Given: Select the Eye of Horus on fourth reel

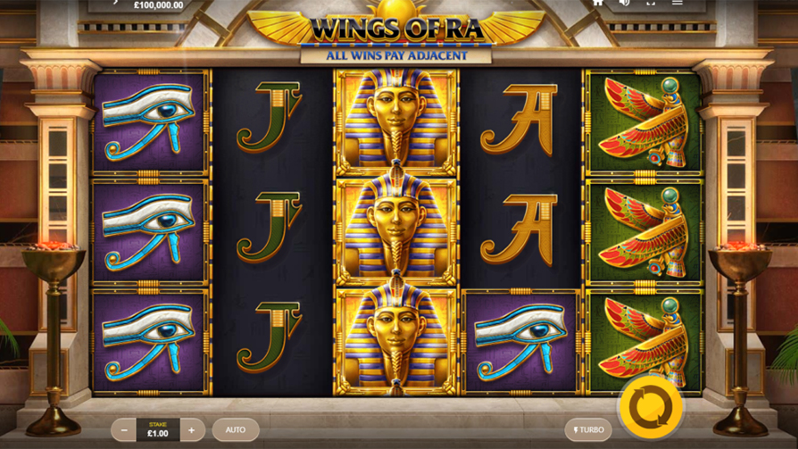Looking at the screenshot, I should 520,342.
